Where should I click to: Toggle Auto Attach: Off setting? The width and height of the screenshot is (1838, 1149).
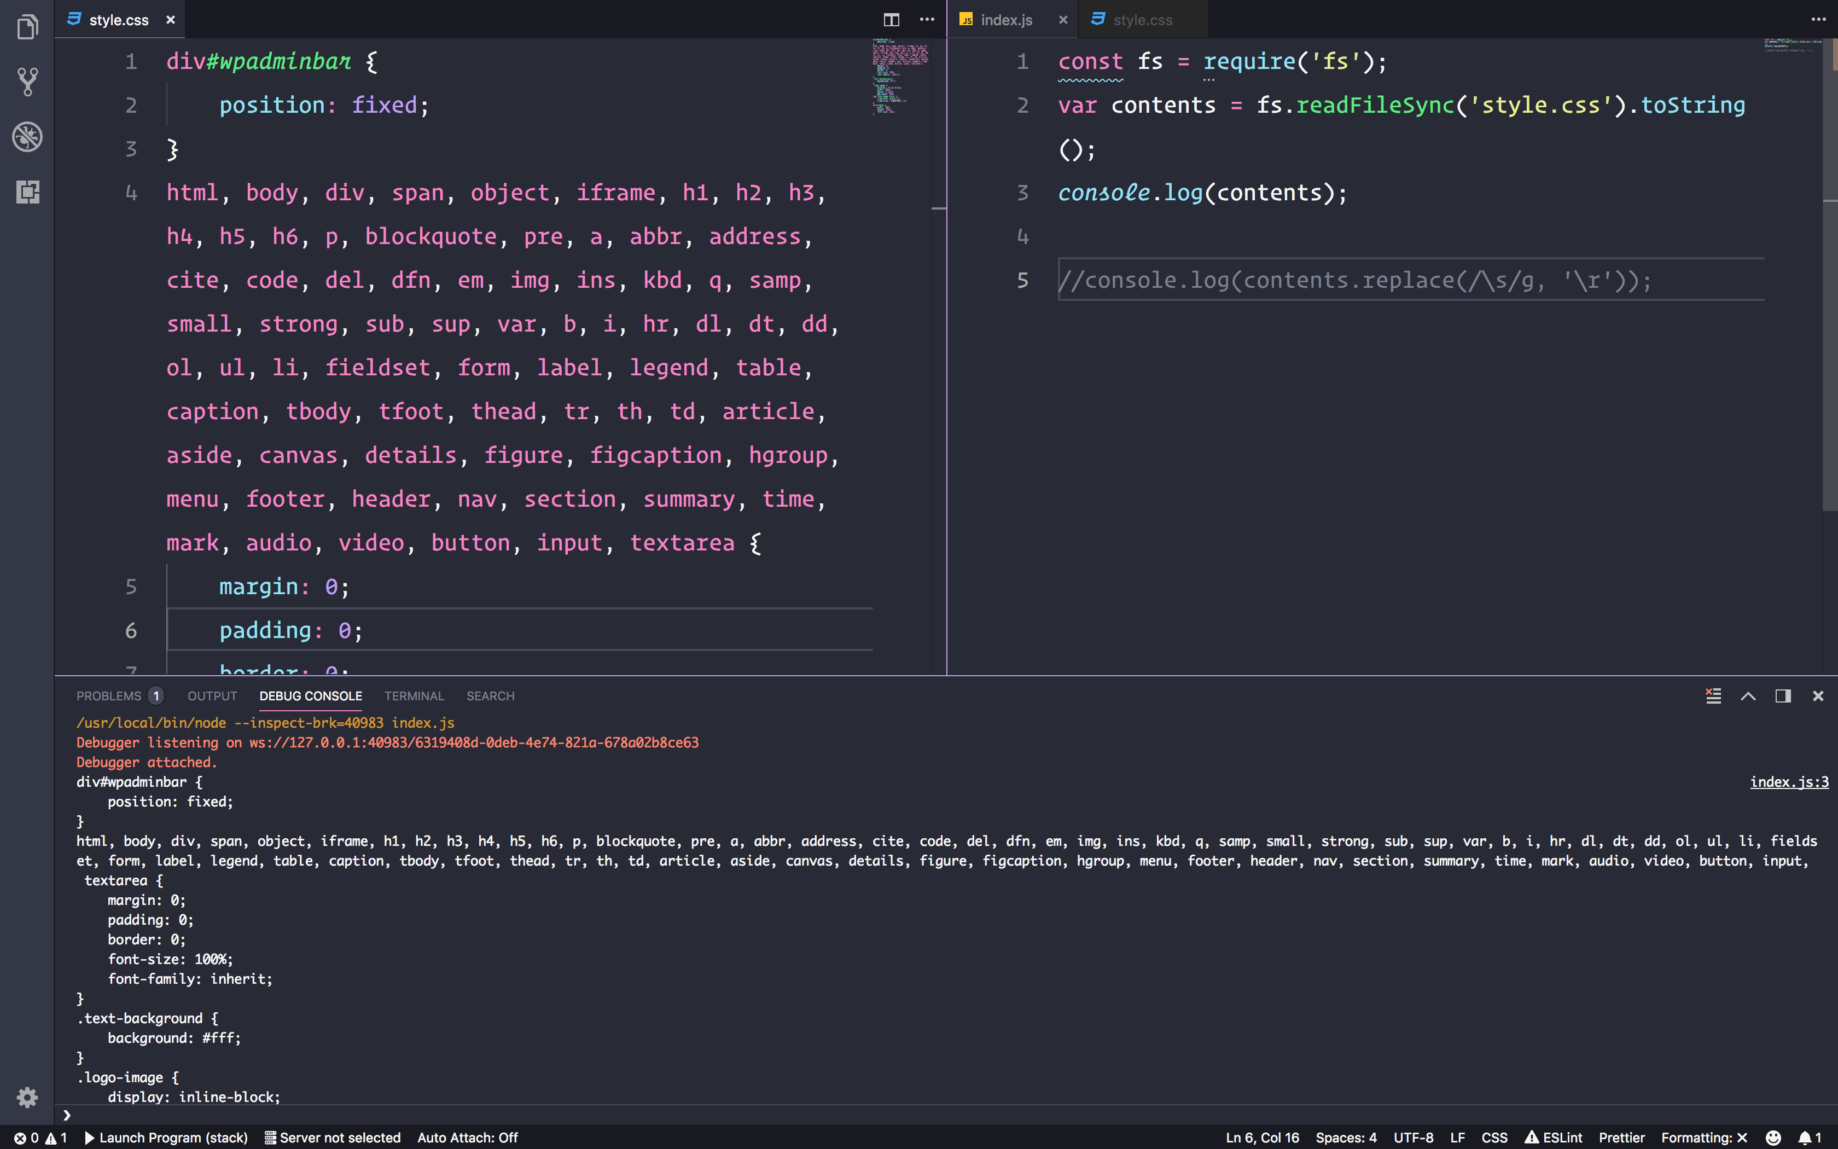click(x=467, y=1138)
